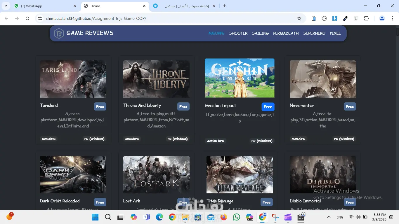Click the Free badge on Genshin Impact
Viewport: 399px width, 224px height.
click(268, 107)
